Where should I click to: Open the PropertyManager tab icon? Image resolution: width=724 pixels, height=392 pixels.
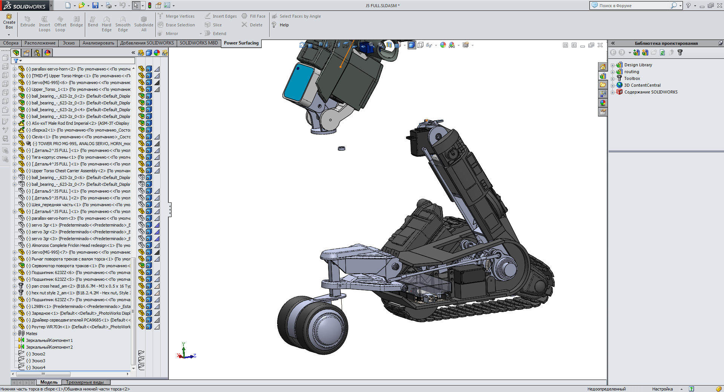(26, 53)
